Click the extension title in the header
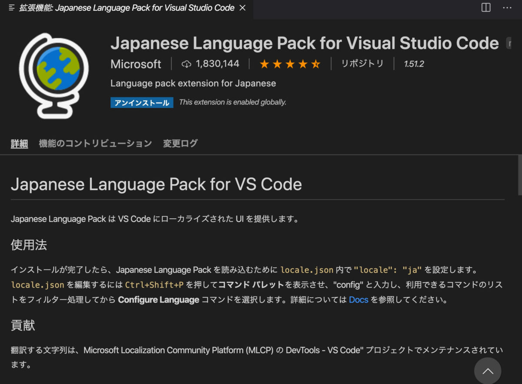 304,43
